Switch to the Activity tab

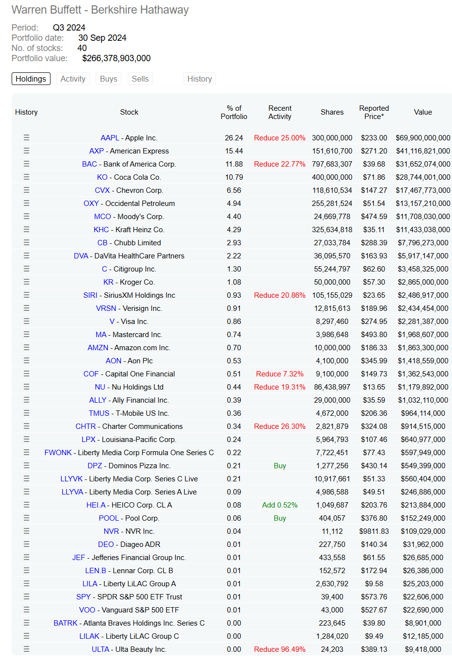tap(73, 79)
